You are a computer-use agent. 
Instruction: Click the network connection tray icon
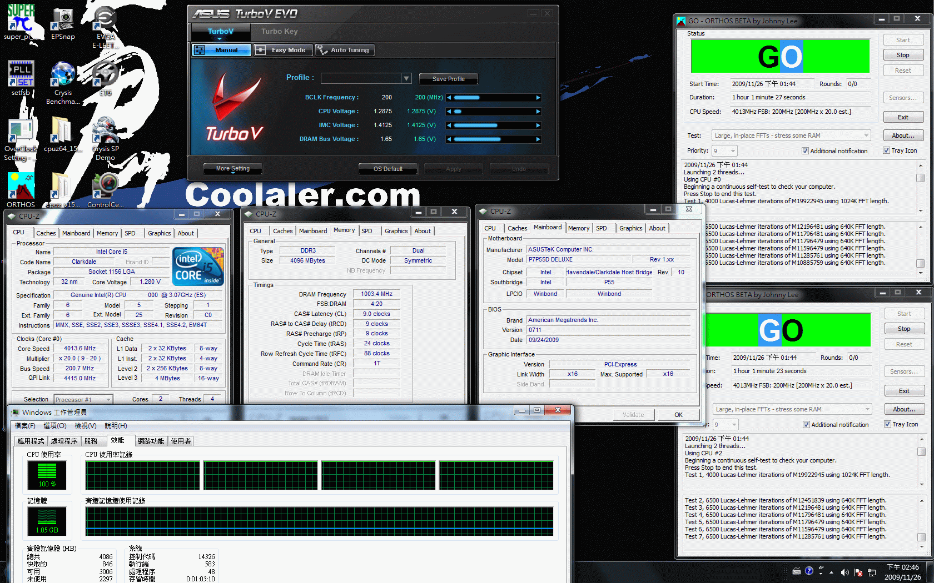pyautogui.click(x=872, y=572)
